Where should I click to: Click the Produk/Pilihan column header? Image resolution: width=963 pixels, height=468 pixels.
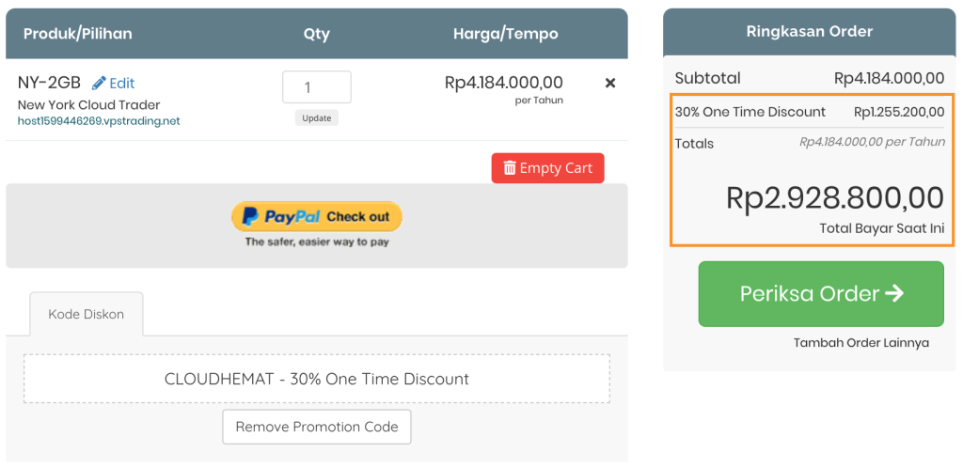77,34
